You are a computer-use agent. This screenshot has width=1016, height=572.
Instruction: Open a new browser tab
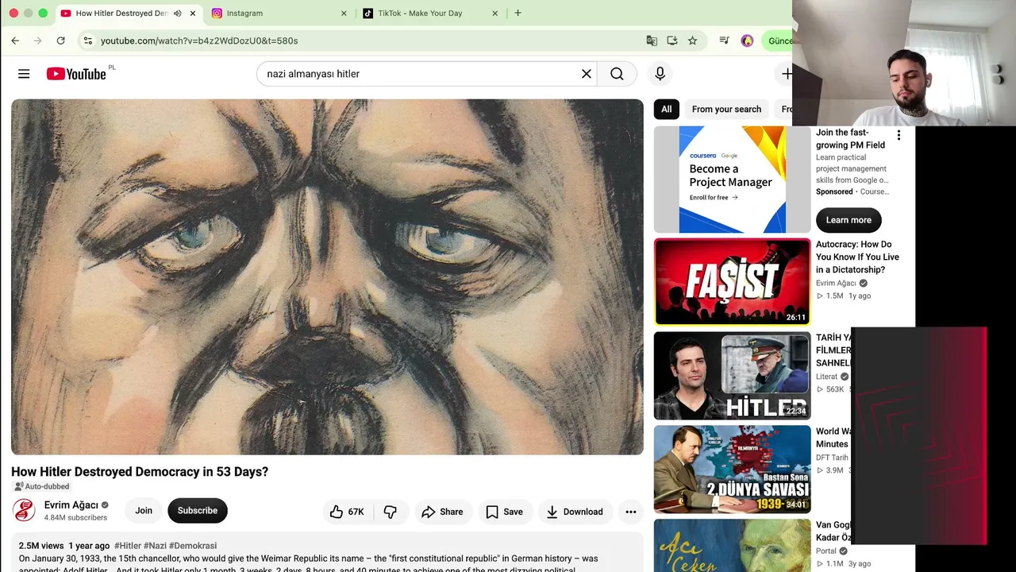(x=518, y=14)
